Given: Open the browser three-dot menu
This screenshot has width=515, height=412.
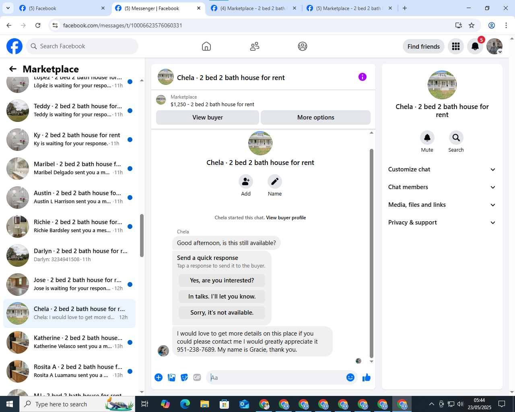Looking at the screenshot, I should [x=506, y=25].
